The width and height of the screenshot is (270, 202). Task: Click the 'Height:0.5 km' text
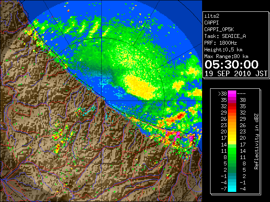click(223, 50)
